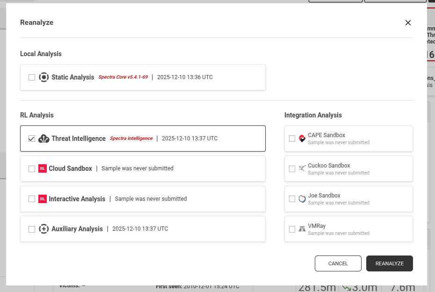This screenshot has height=292, width=435.
Task: Enable Cloud Sandbox submission
Action: pyautogui.click(x=32, y=168)
